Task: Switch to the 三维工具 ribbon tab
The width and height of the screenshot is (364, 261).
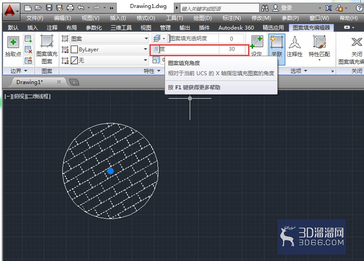Action: [121, 27]
